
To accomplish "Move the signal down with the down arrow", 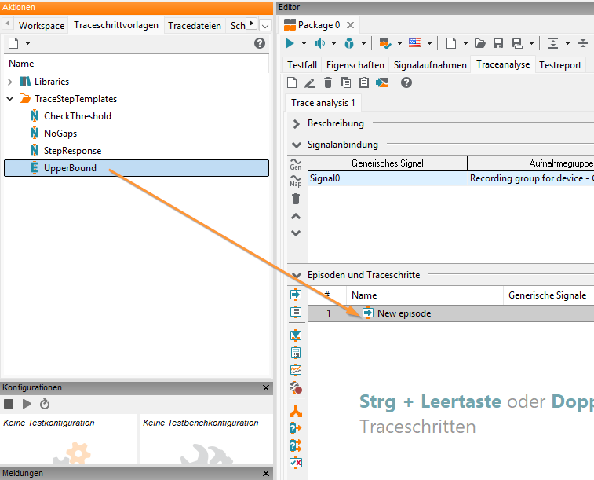I will (x=296, y=233).
